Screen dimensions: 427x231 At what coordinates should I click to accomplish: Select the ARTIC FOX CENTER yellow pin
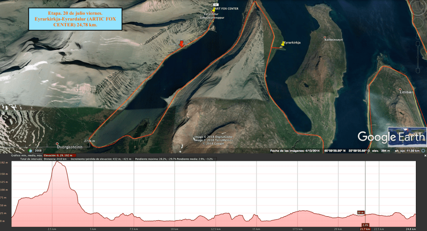click(213, 9)
